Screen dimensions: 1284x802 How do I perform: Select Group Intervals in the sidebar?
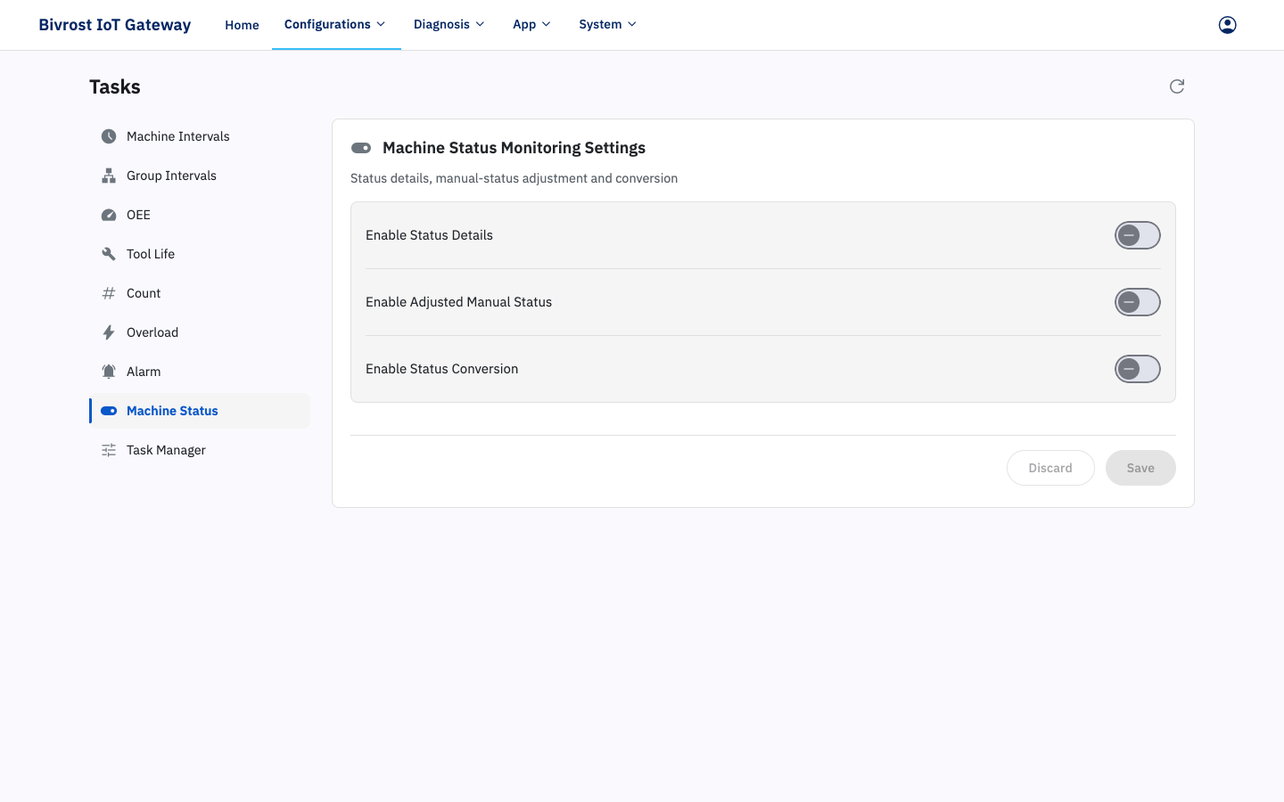(200, 176)
